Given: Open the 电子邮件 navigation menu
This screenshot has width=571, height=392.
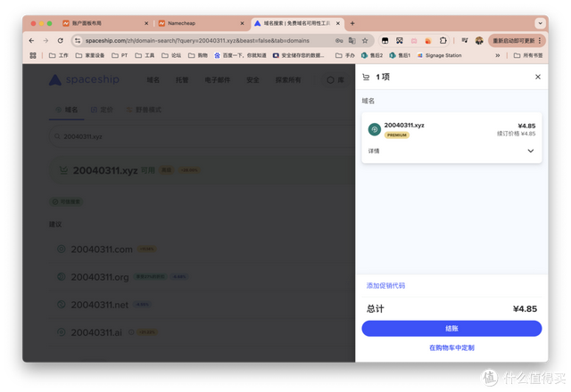Looking at the screenshot, I should [218, 79].
